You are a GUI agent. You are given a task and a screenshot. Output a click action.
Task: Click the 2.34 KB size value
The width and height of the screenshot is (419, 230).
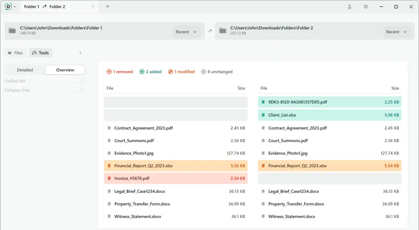[x=238, y=178]
